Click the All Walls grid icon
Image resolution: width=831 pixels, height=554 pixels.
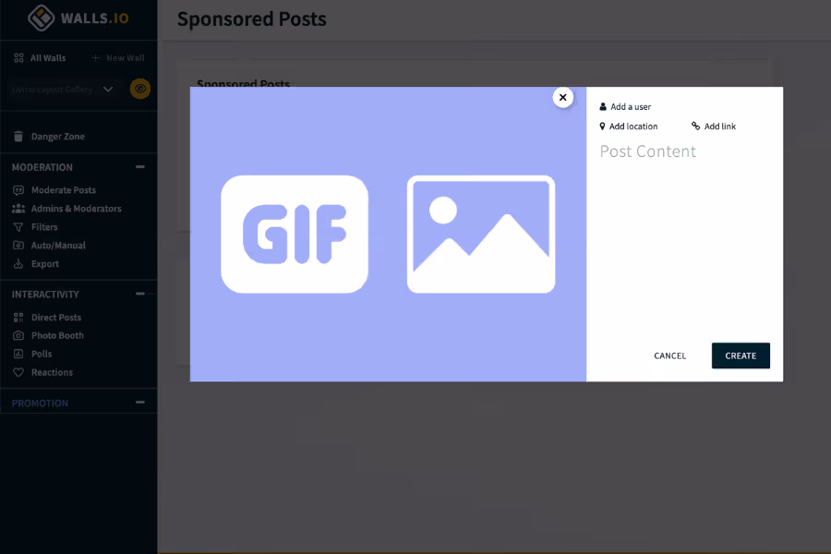[18, 58]
